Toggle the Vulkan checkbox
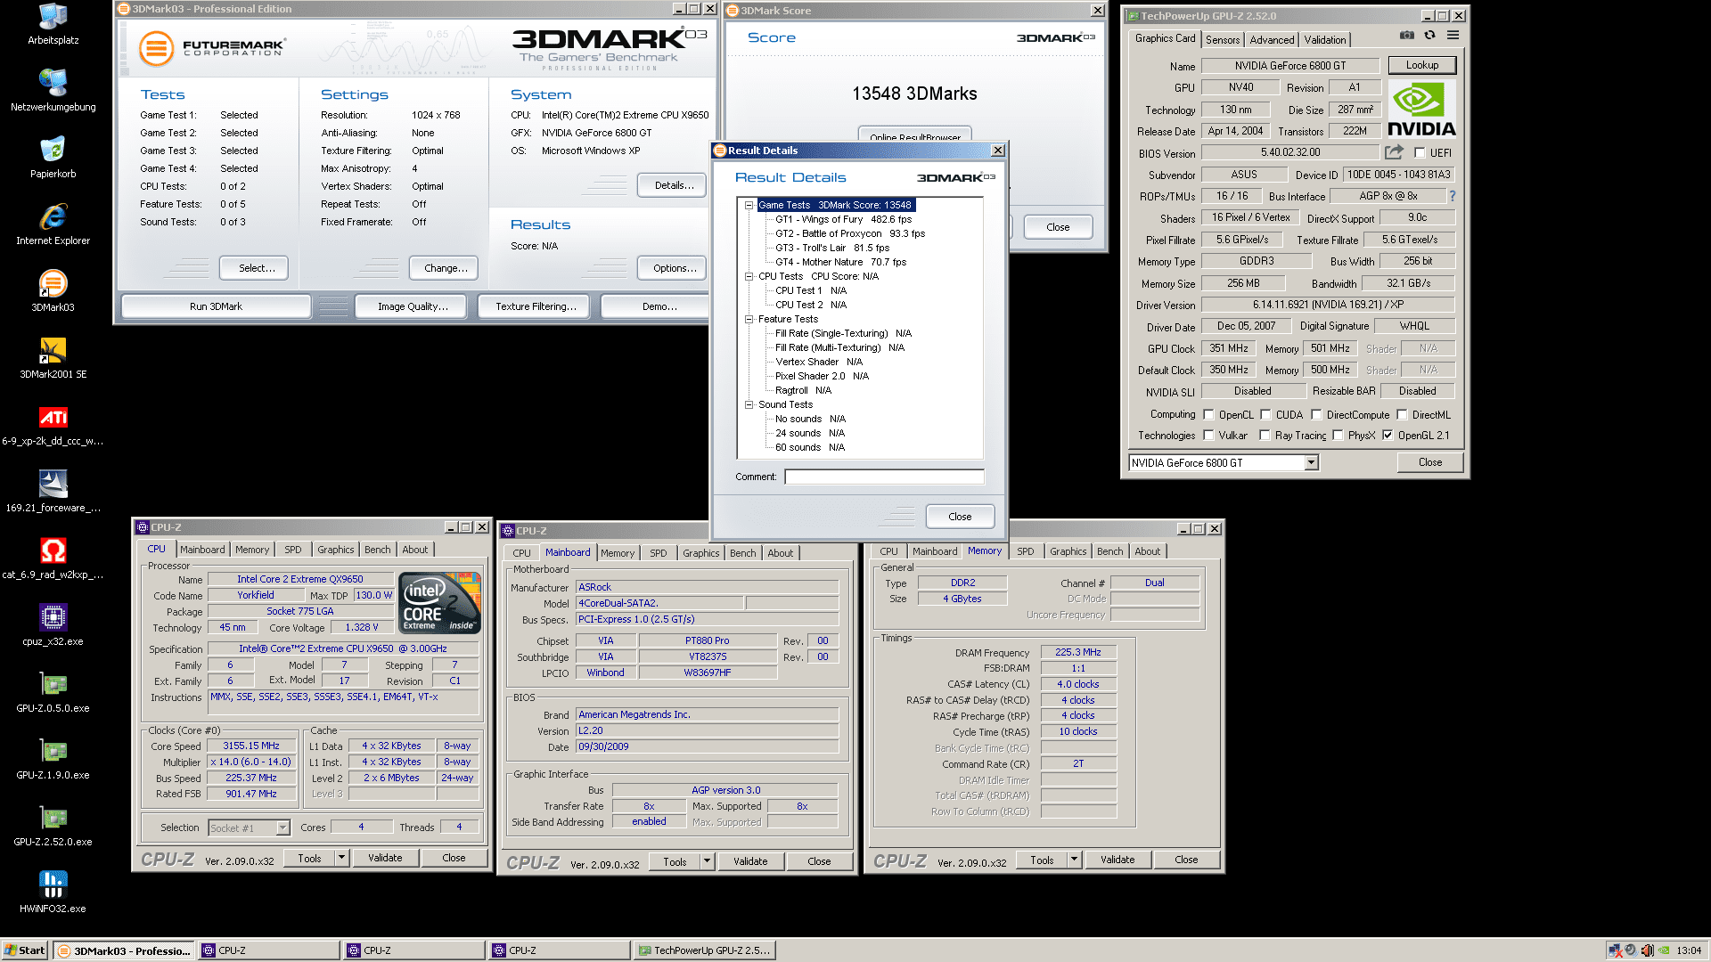 pos(1208,436)
